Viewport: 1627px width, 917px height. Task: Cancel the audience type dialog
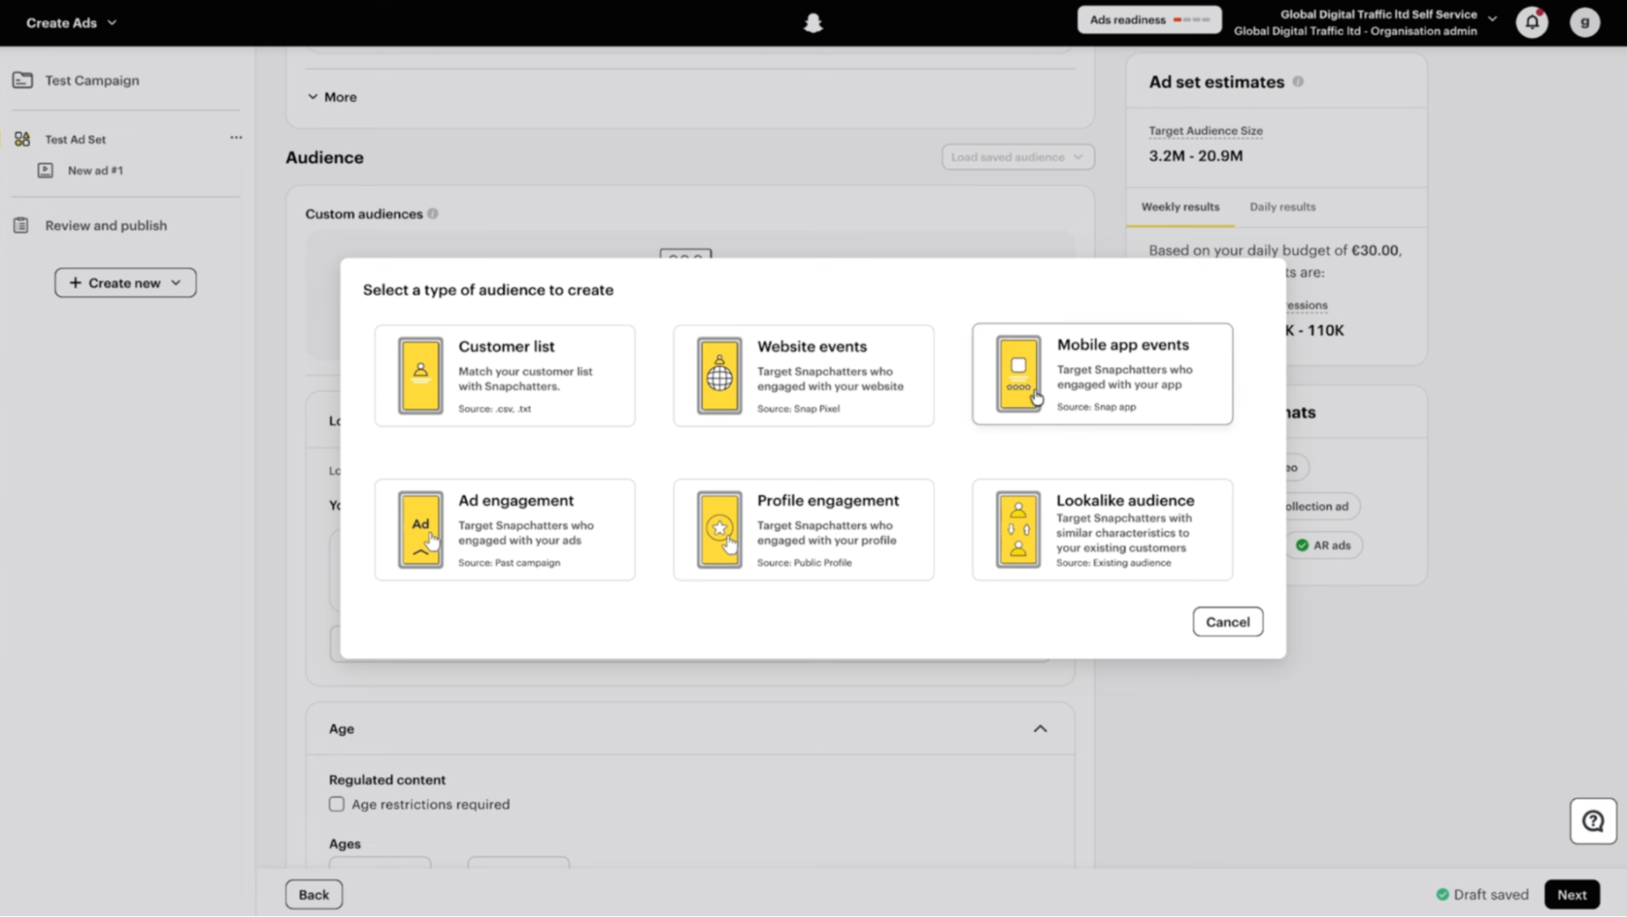tap(1227, 622)
